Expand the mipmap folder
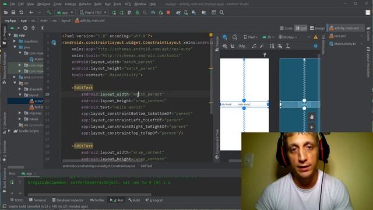Screen dimensions: 373x210 (x=20, y=113)
